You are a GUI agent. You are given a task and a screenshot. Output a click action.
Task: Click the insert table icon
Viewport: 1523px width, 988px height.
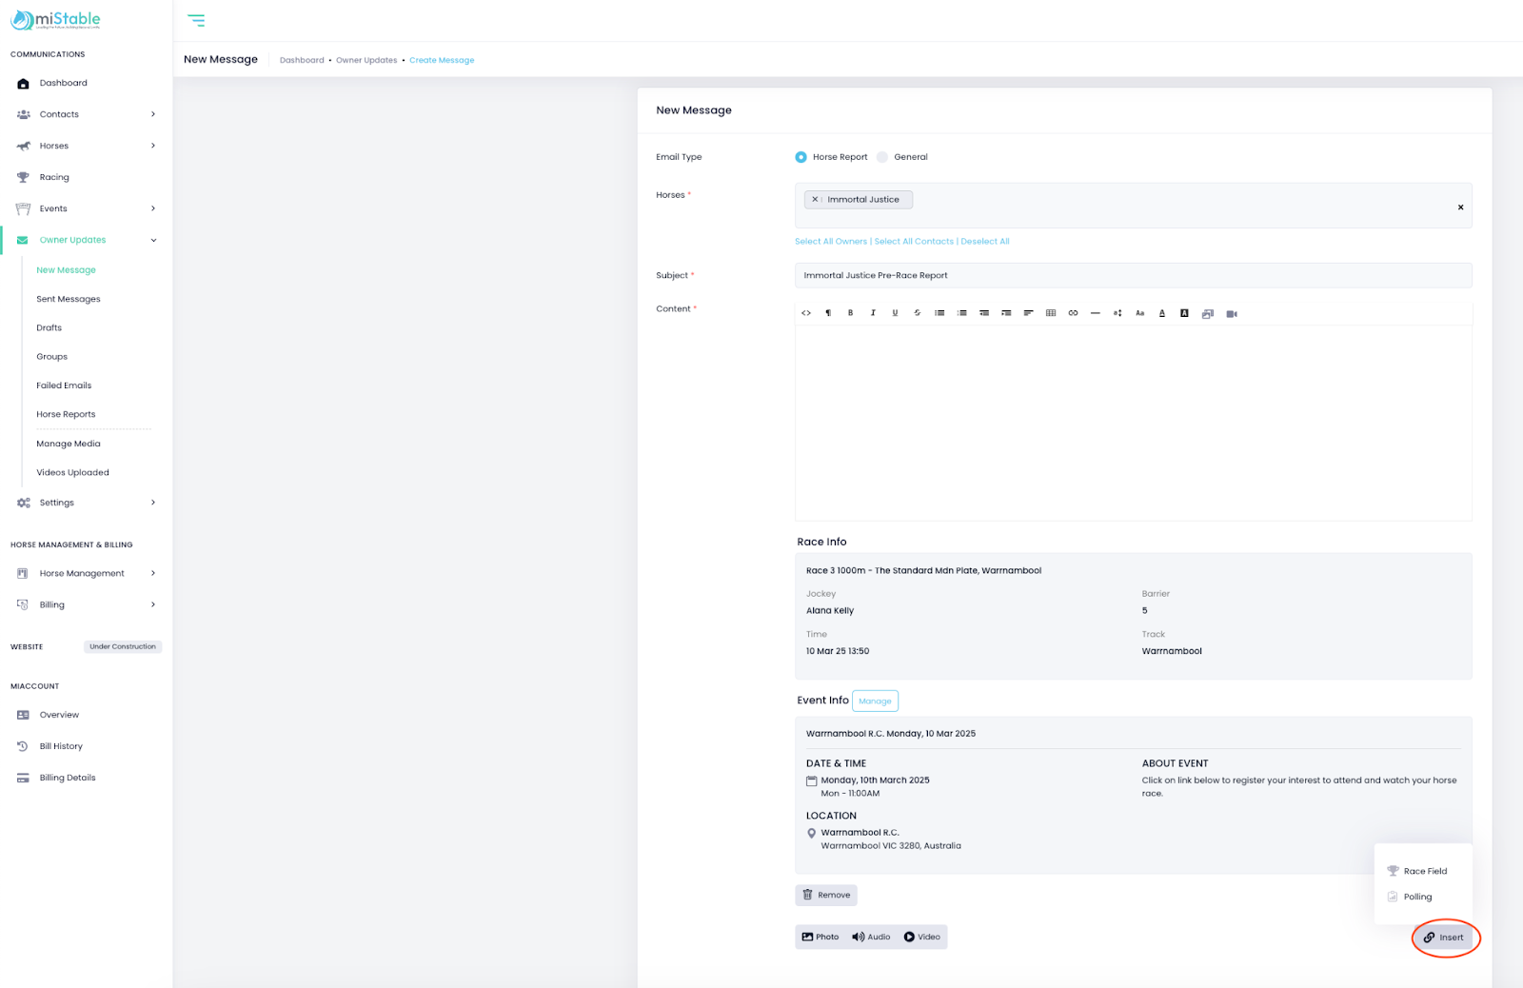[x=1051, y=313]
